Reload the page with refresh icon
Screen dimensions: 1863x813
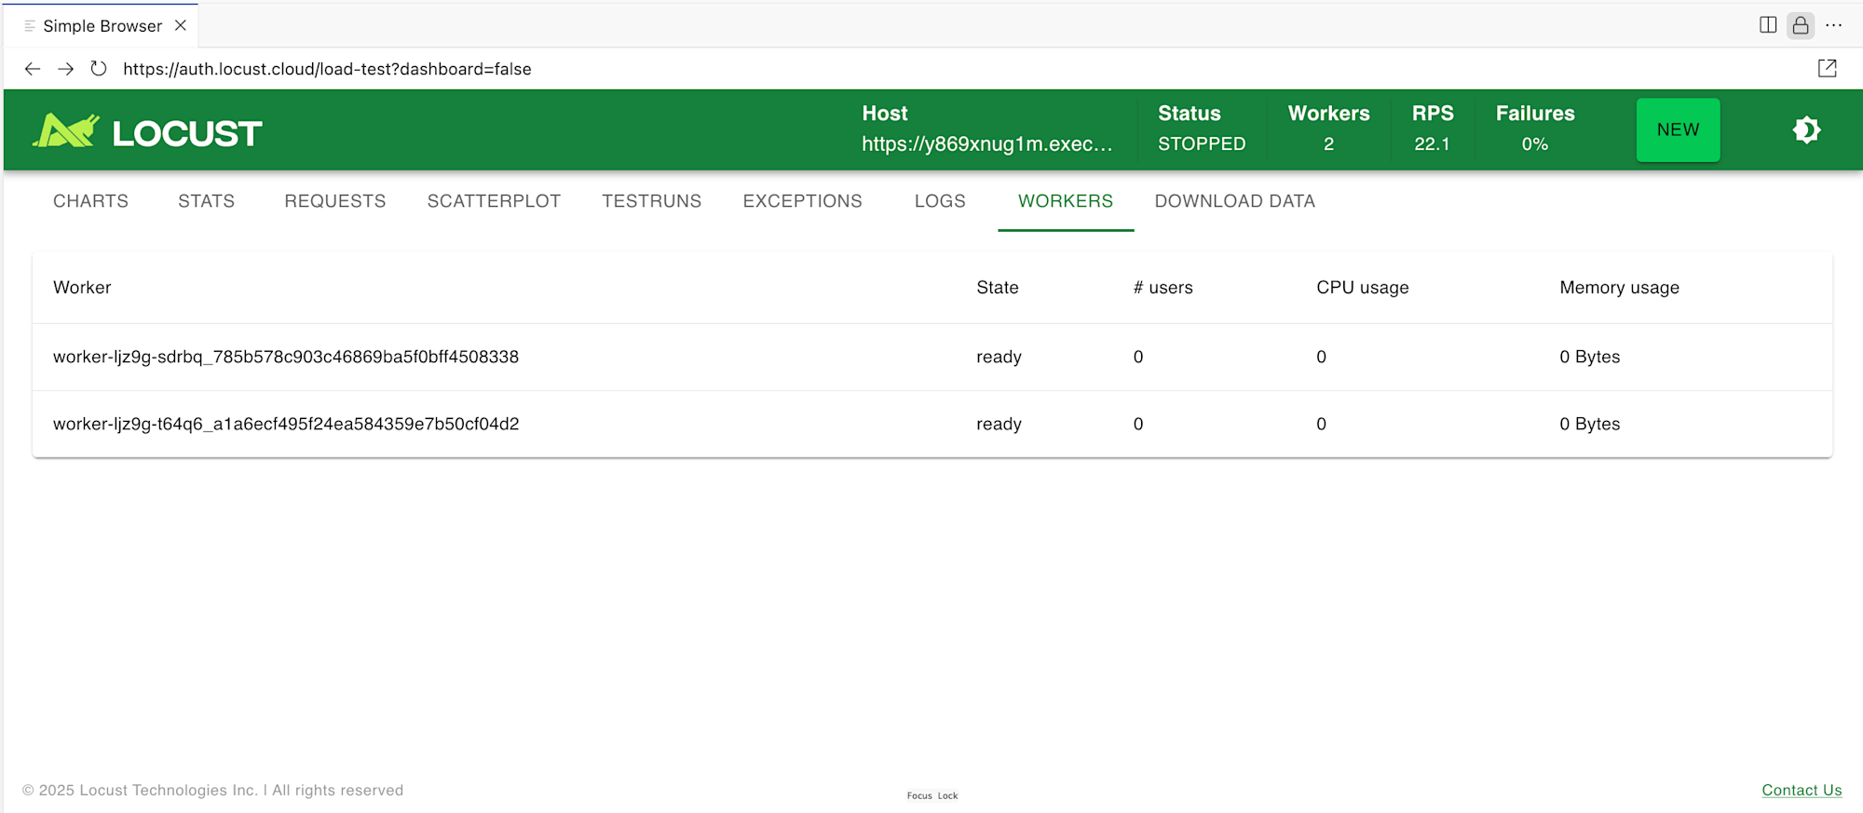(99, 69)
